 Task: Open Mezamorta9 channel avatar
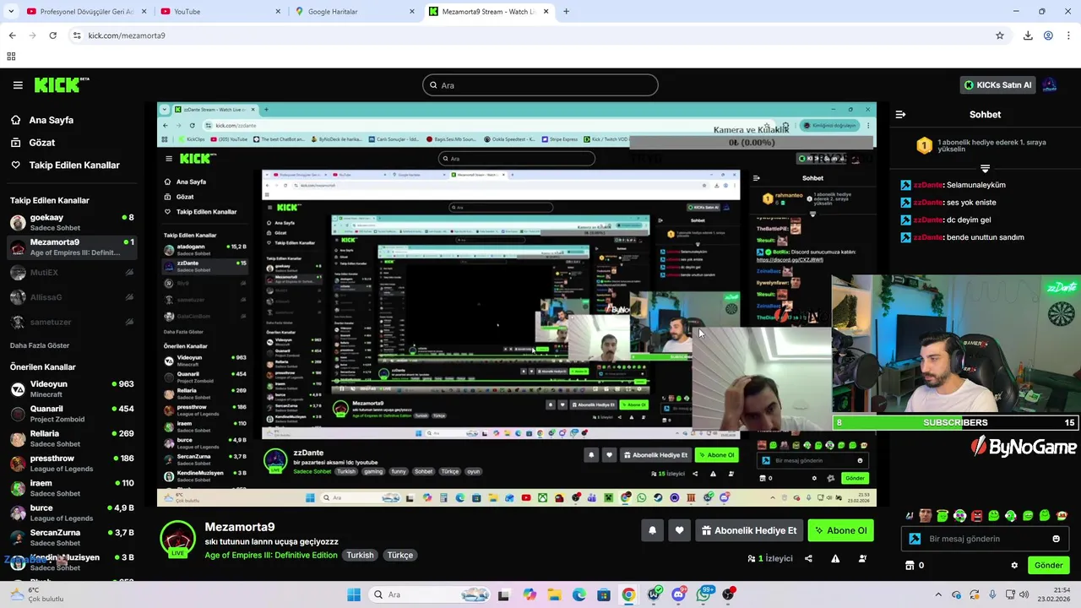(x=178, y=539)
